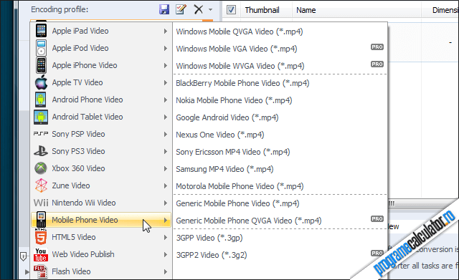Click PRO badge on 3GPP2 Video
Viewport: 459px width, 280px height.
tap(377, 253)
